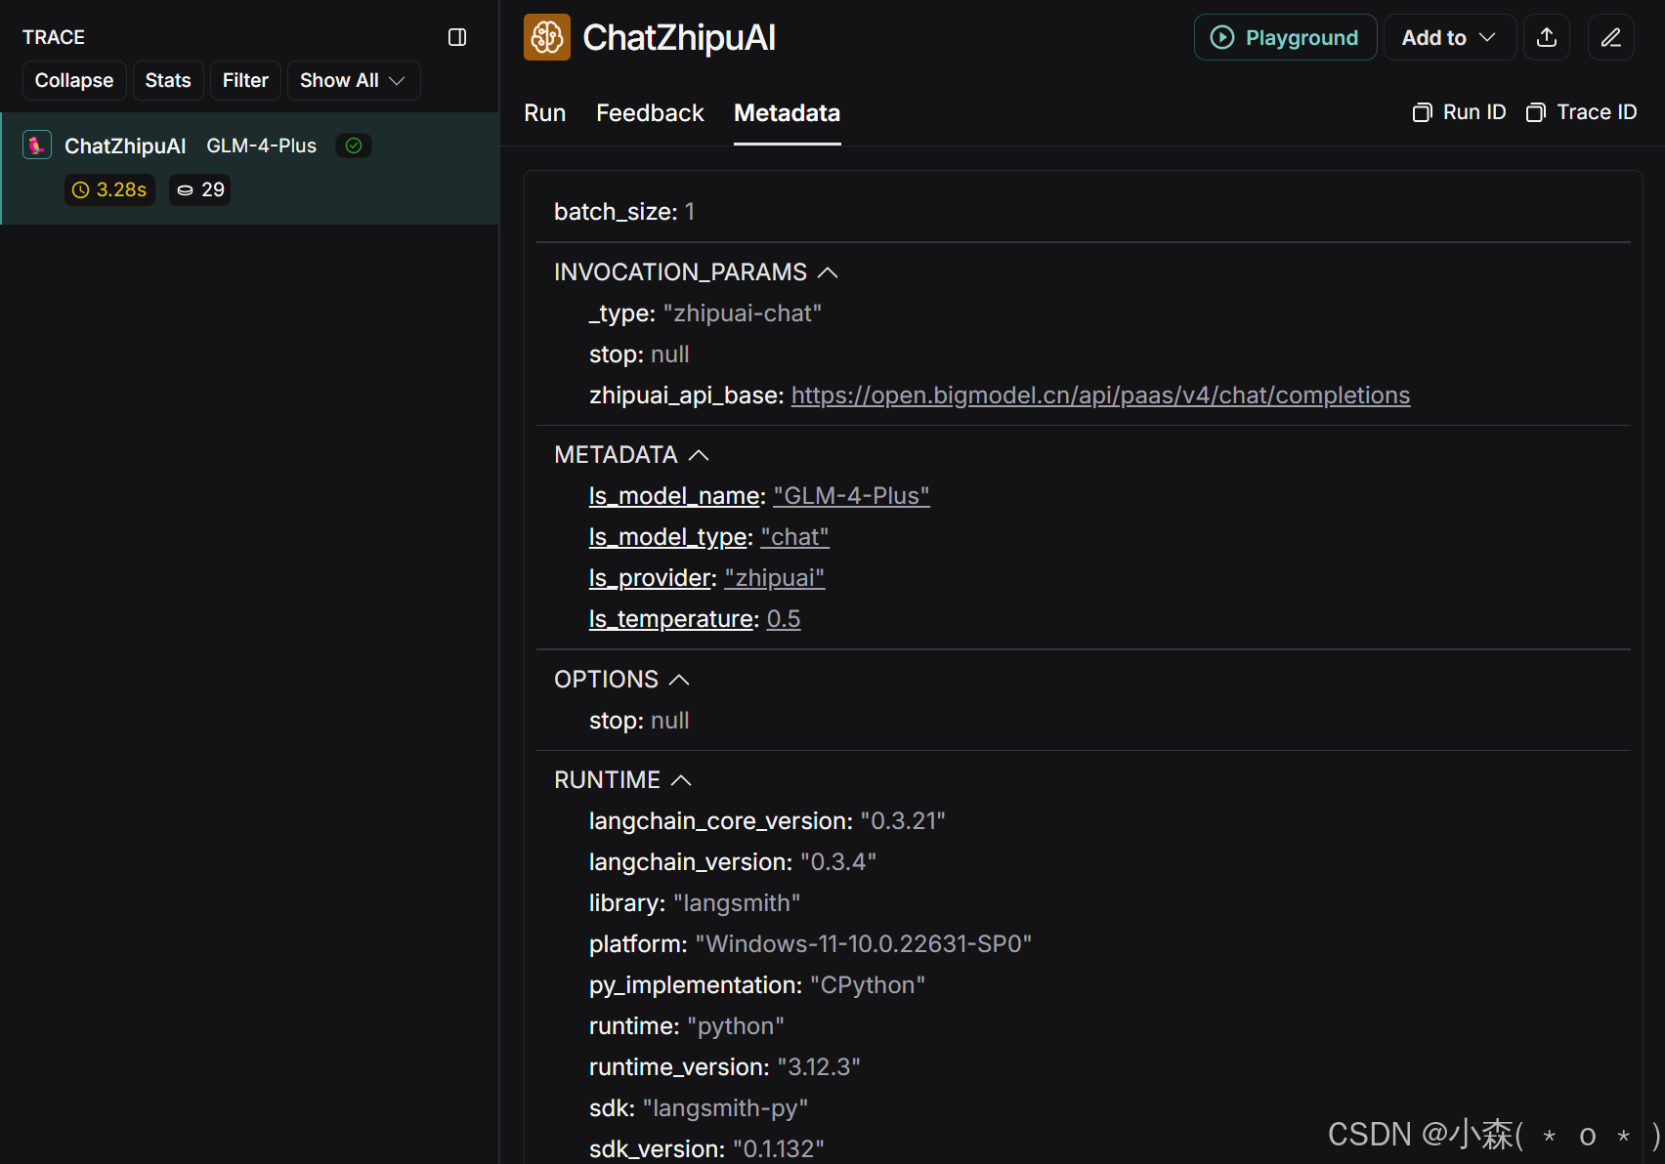Click the ChatZhipuAI run icon in the trace list
Viewport: 1665px width, 1164px height.
[36, 145]
